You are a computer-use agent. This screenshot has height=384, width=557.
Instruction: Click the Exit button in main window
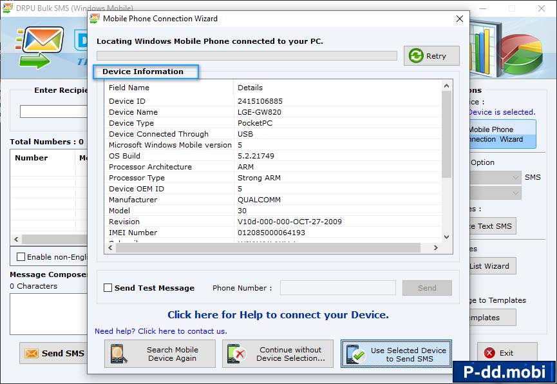[507, 352]
